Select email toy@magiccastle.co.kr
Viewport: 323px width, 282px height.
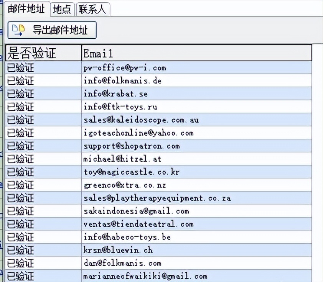point(132,172)
